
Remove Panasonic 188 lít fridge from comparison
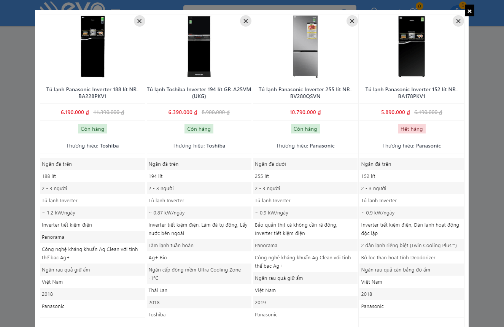(x=139, y=21)
